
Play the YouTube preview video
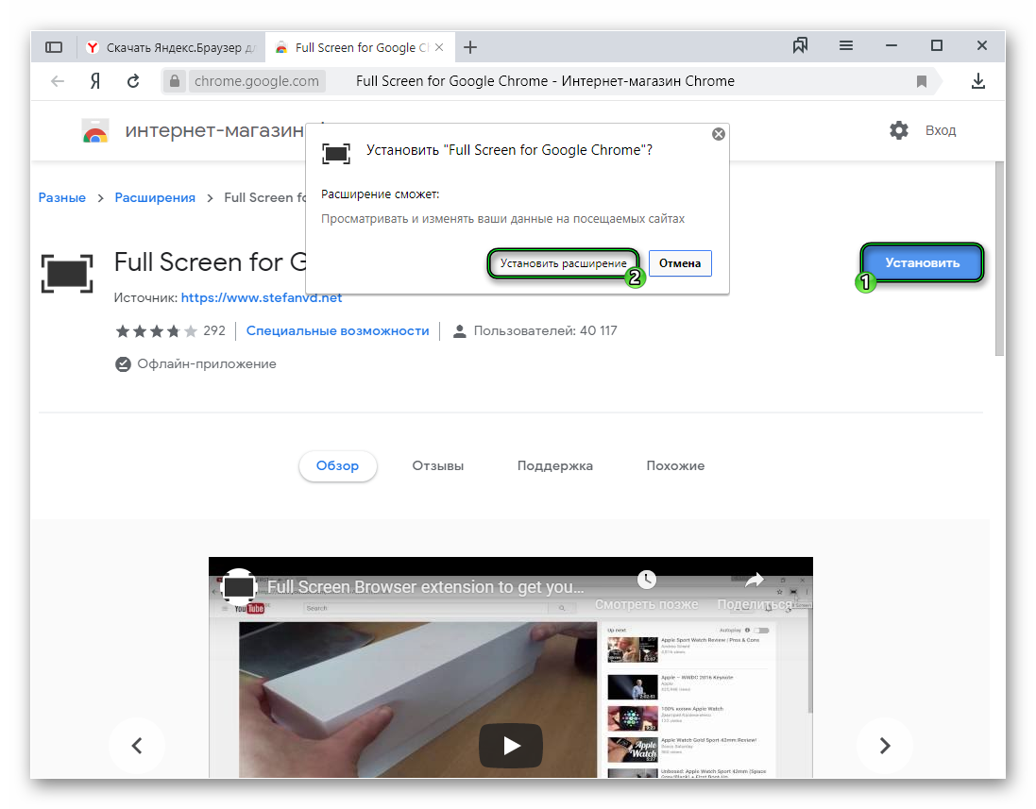(511, 746)
